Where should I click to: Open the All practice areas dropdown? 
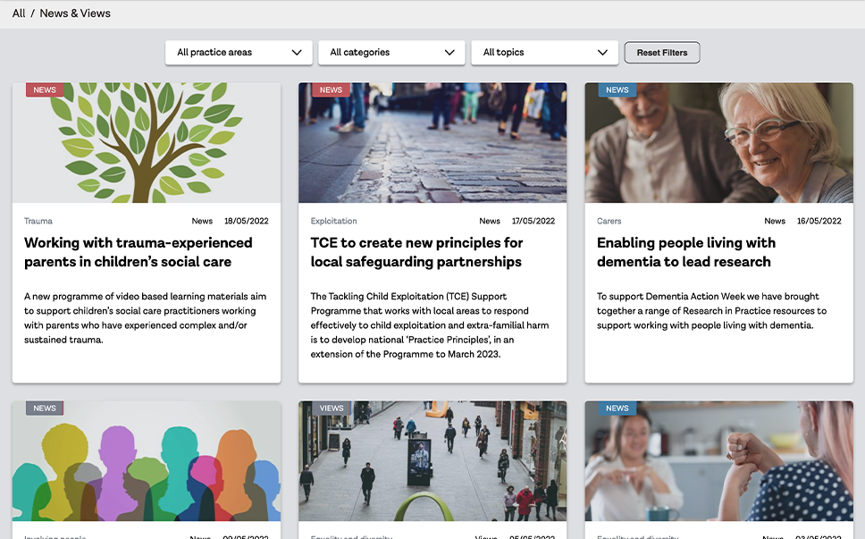(239, 53)
